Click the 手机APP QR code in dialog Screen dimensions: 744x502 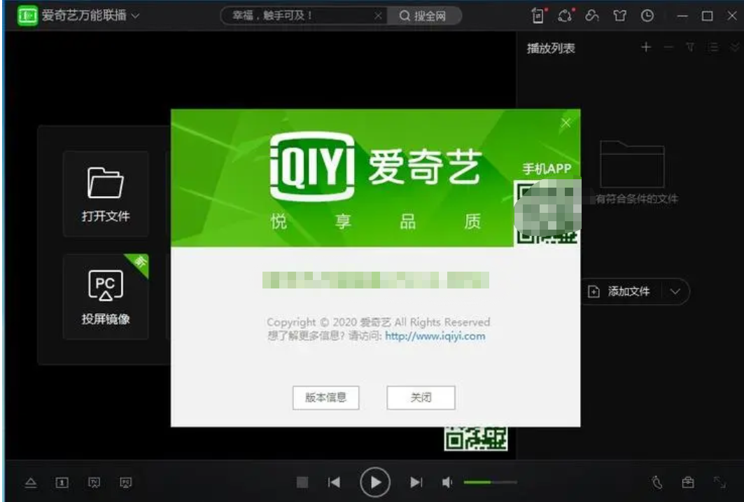click(x=547, y=212)
